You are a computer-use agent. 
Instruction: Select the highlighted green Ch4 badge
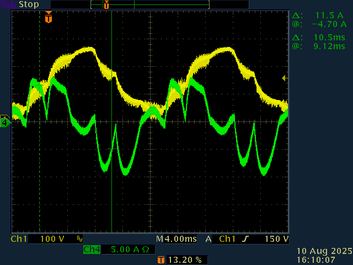(92, 250)
